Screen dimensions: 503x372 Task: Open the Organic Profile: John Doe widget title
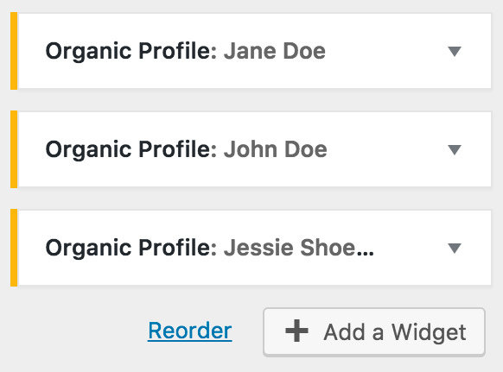pyautogui.click(x=186, y=149)
